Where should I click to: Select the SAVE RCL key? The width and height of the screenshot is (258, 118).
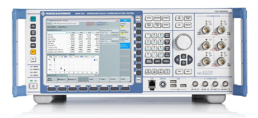tap(33, 33)
